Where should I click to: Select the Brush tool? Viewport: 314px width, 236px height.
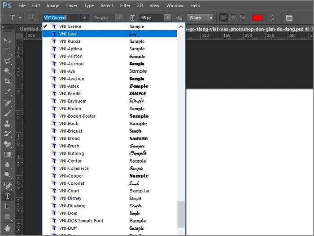8,113
